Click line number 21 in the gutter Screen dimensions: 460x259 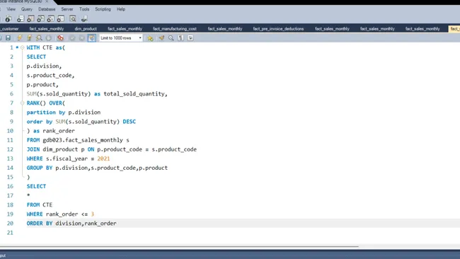[10, 233]
